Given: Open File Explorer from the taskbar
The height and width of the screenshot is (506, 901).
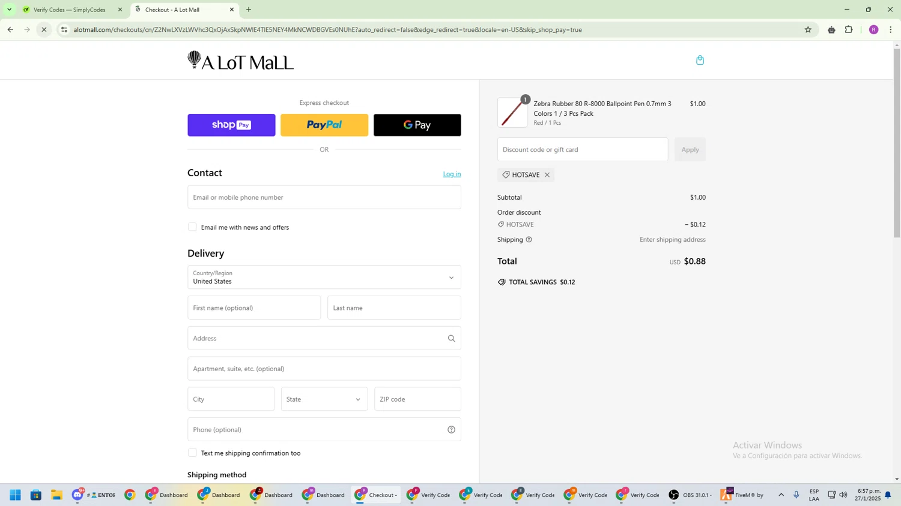Looking at the screenshot, I should click(56, 495).
